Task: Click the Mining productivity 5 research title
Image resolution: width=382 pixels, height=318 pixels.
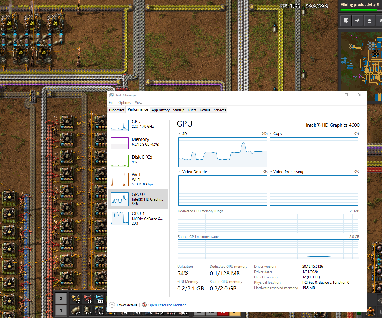Action: tap(360, 4)
